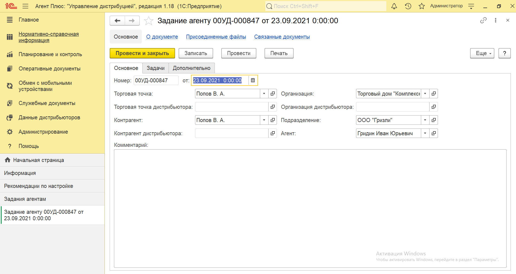
Task: Click the Печать button
Action: pyautogui.click(x=279, y=53)
